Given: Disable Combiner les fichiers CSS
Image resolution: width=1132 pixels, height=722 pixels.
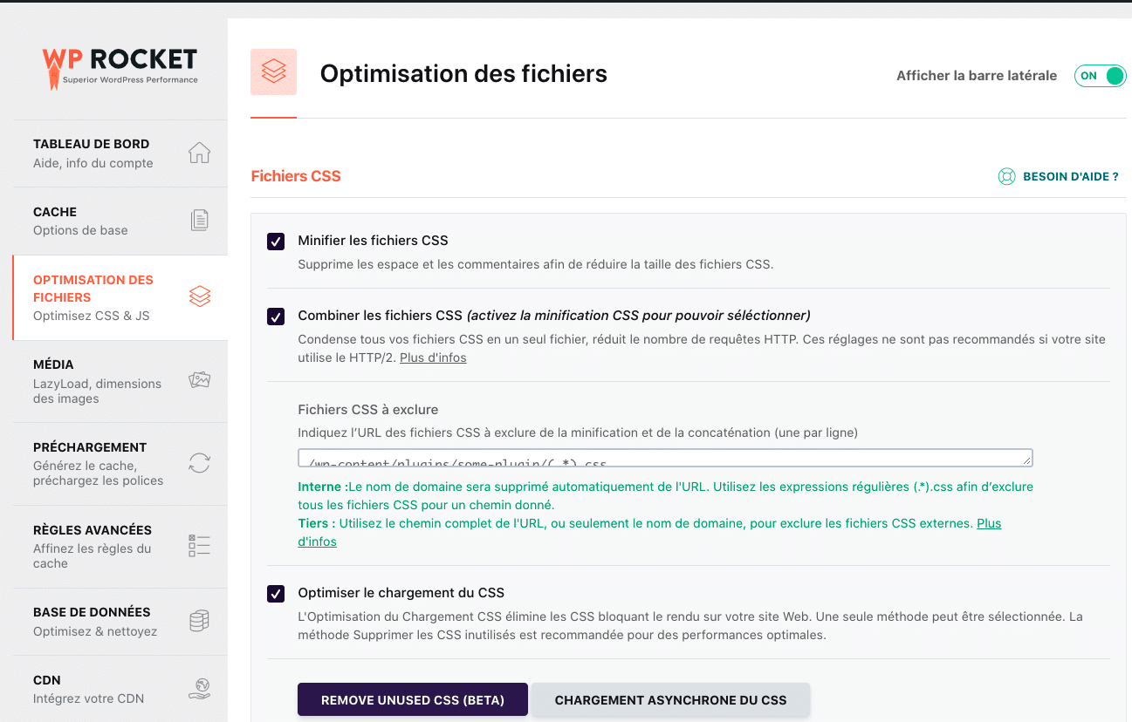Looking at the screenshot, I should point(275,317).
